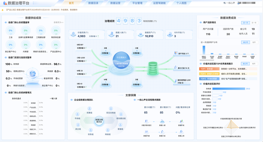Select 省公司 for TOP优秀案例展示
Screen dimensions: 263x142
click(x=245, y=64)
